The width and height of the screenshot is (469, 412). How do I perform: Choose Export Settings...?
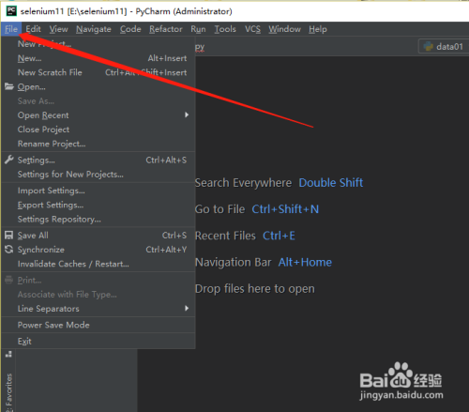(98, 205)
